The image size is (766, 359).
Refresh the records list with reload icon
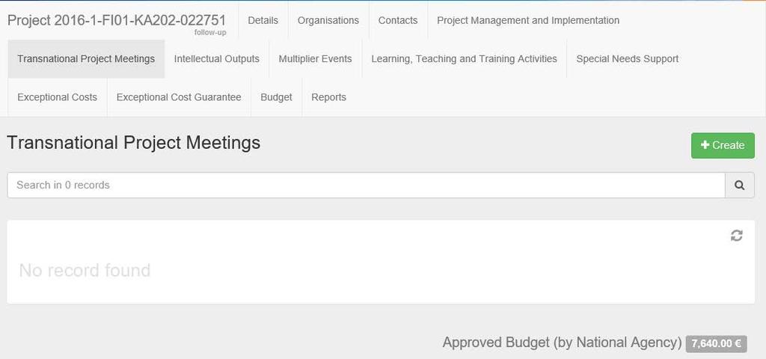click(737, 236)
